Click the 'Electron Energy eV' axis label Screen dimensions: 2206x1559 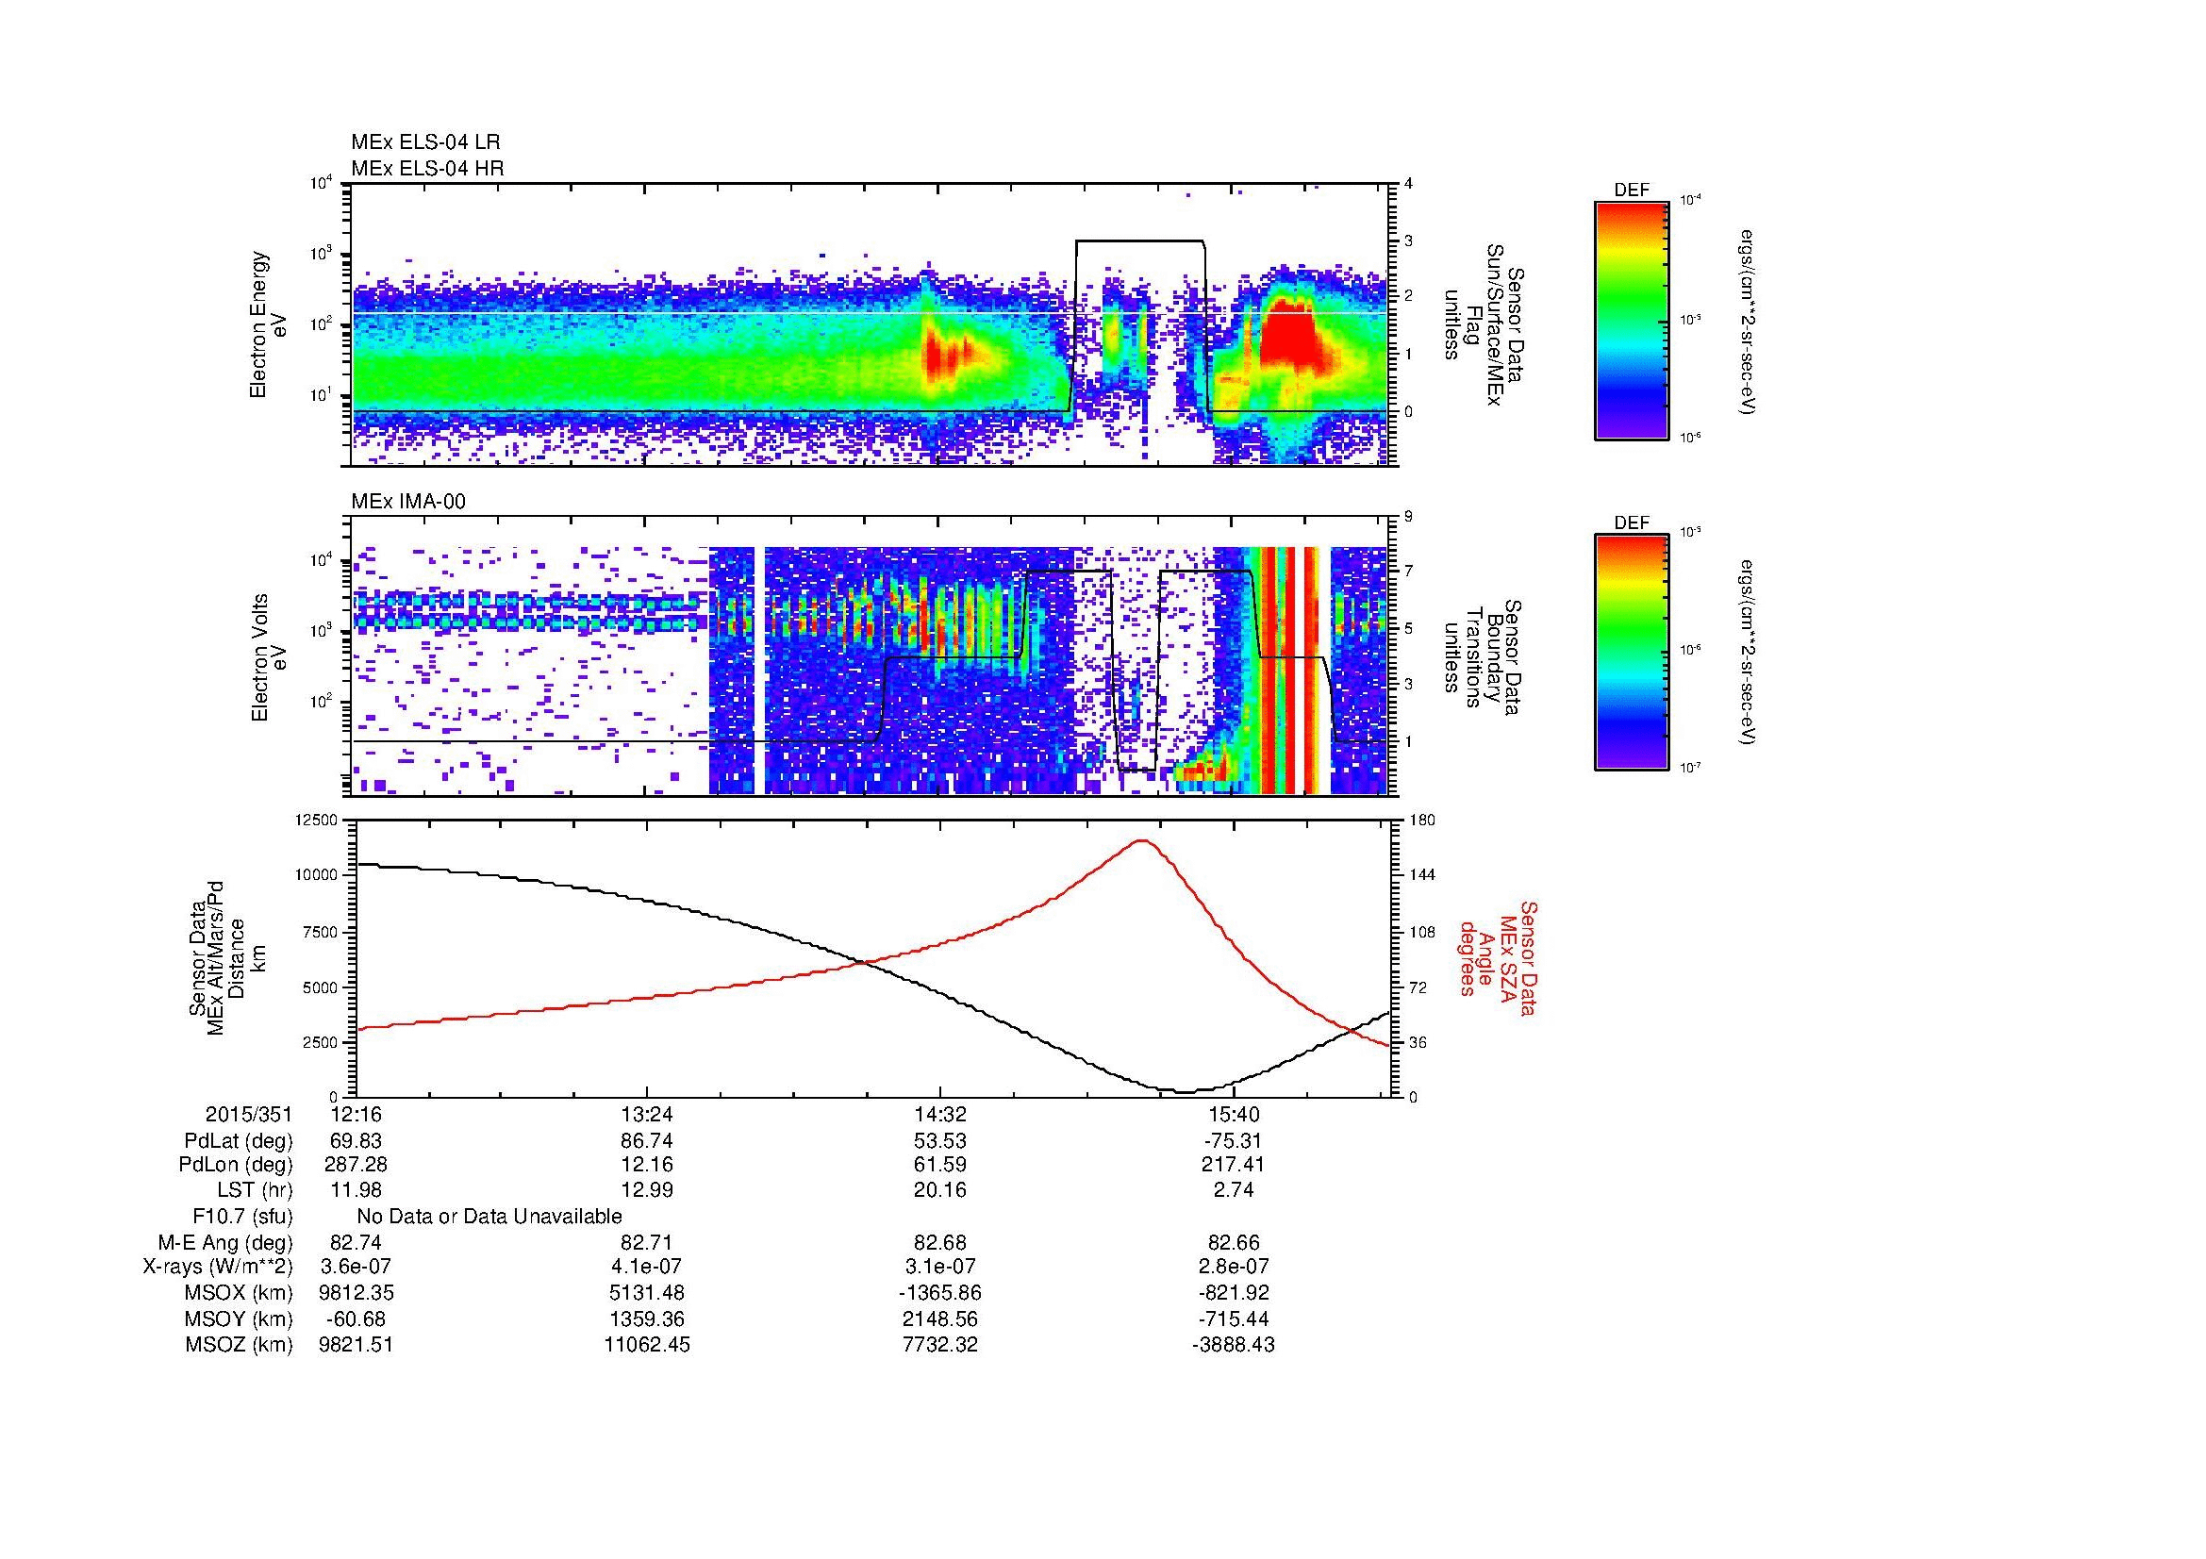click(268, 324)
